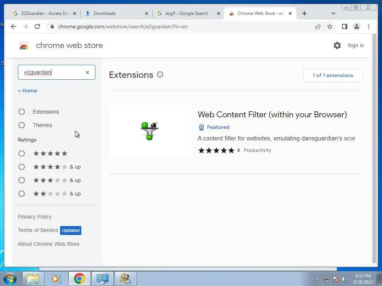
Task: Open the Chrome profile avatar menu
Action: pyautogui.click(x=356, y=26)
